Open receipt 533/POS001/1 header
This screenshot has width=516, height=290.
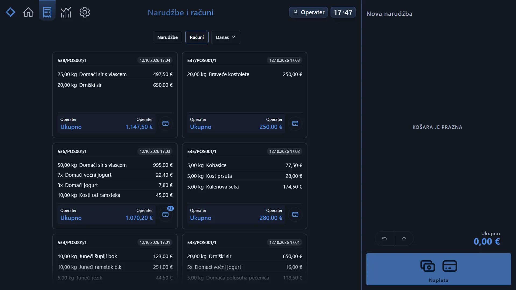(202, 242)
